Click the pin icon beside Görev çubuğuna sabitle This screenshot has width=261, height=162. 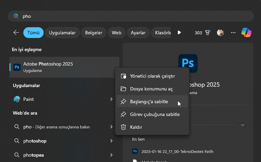(123, 114)
